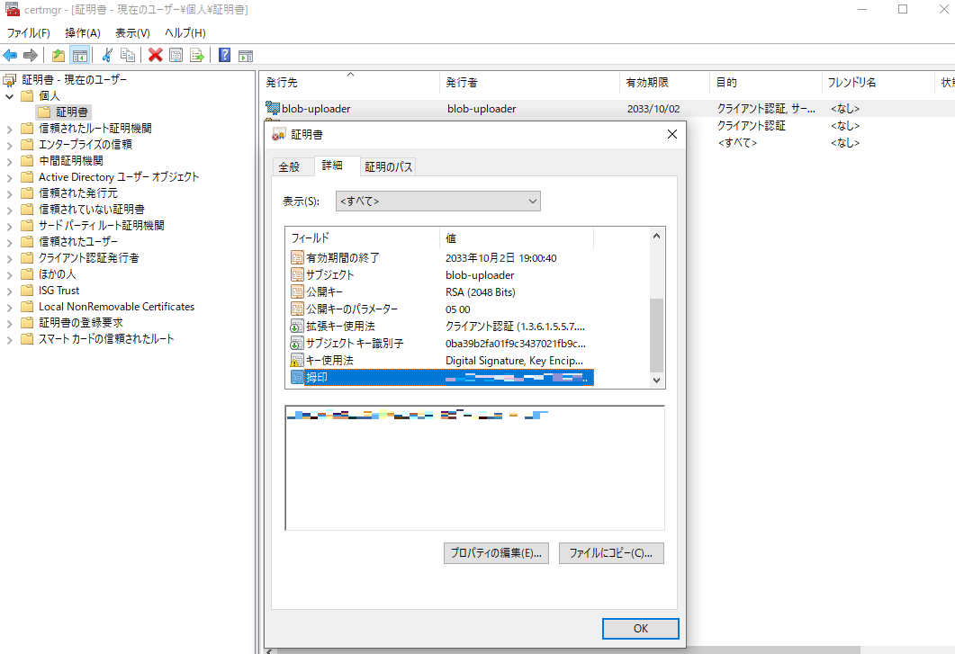Open the 表示(S) dropdown showing <すべて>
The width and height of the screenshot is (955, 654).
(x=438, y=201)
